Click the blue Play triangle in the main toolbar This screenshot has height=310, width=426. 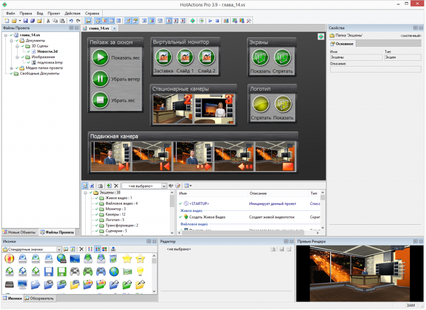point(210,21)
